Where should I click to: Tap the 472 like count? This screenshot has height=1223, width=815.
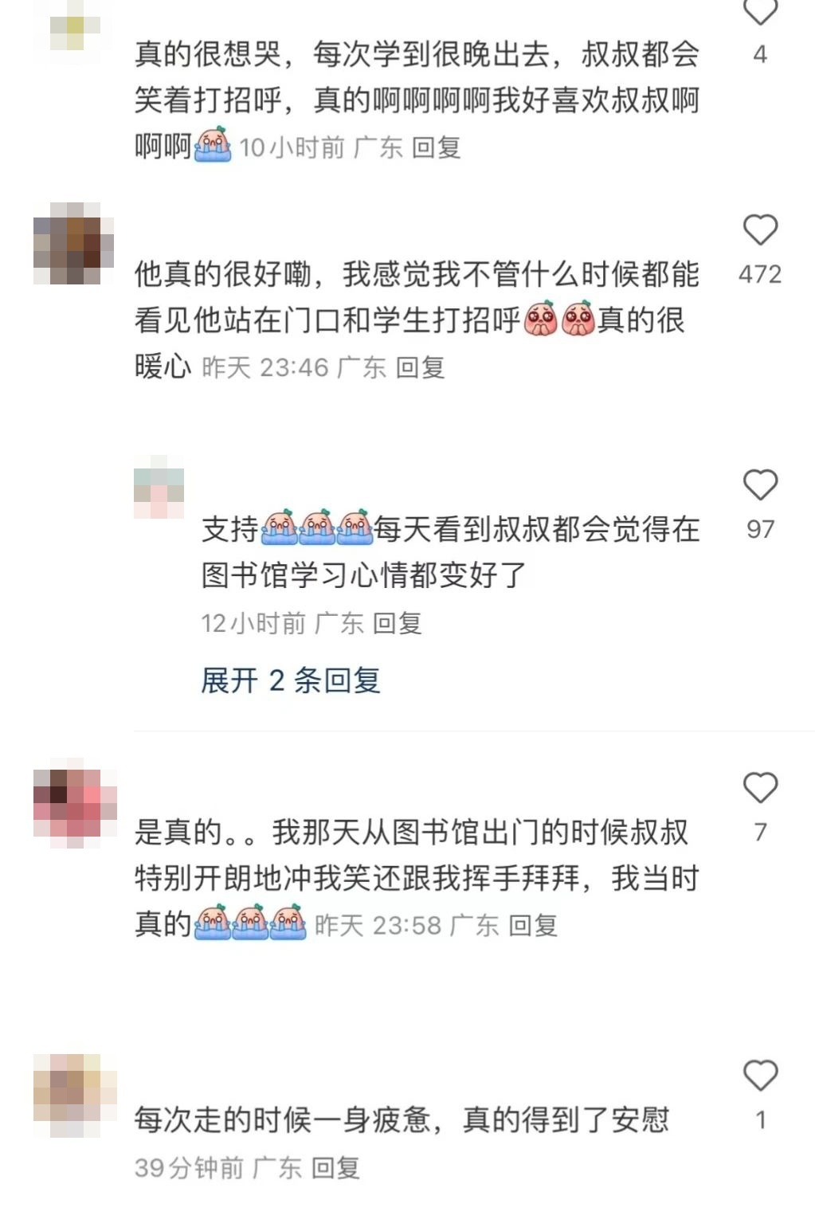click(x=760, y=274)
